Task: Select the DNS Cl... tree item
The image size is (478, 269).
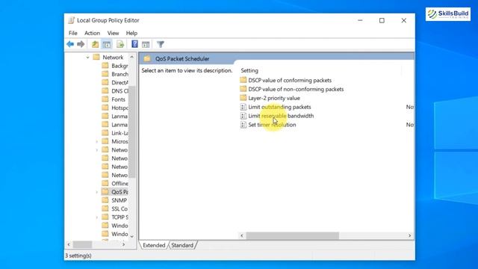Action: point(119,91)
